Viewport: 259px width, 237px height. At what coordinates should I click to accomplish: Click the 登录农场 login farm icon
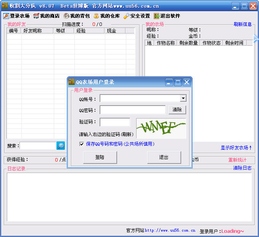(6, 16)
